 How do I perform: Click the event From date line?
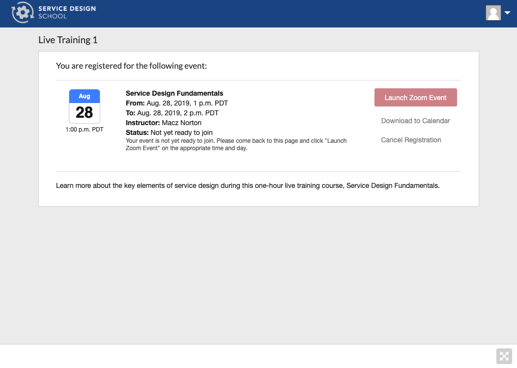[177, 103]
